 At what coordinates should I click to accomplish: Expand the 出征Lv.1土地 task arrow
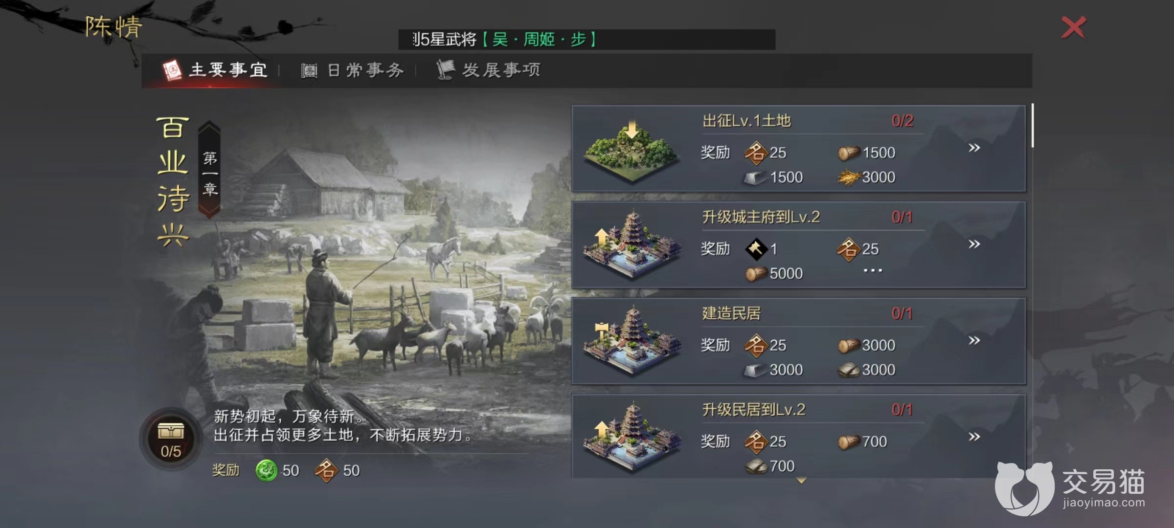[974, 148]
